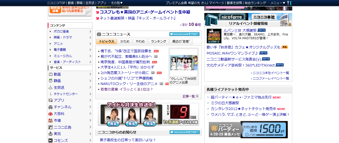Expand the 音楽・アーティスト sidebar chevron
The height and width of the screenshot is (143, 339).
90,62
